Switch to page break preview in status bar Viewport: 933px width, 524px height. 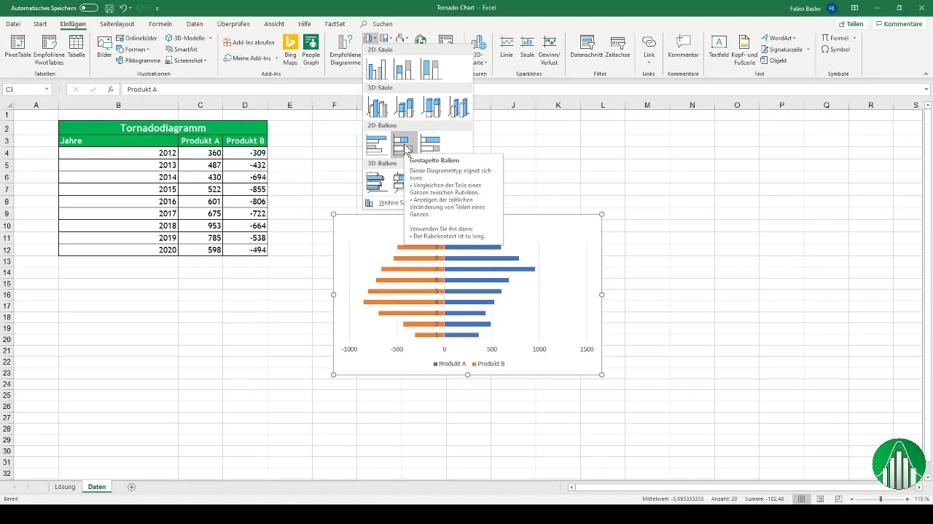coord(840,499)
